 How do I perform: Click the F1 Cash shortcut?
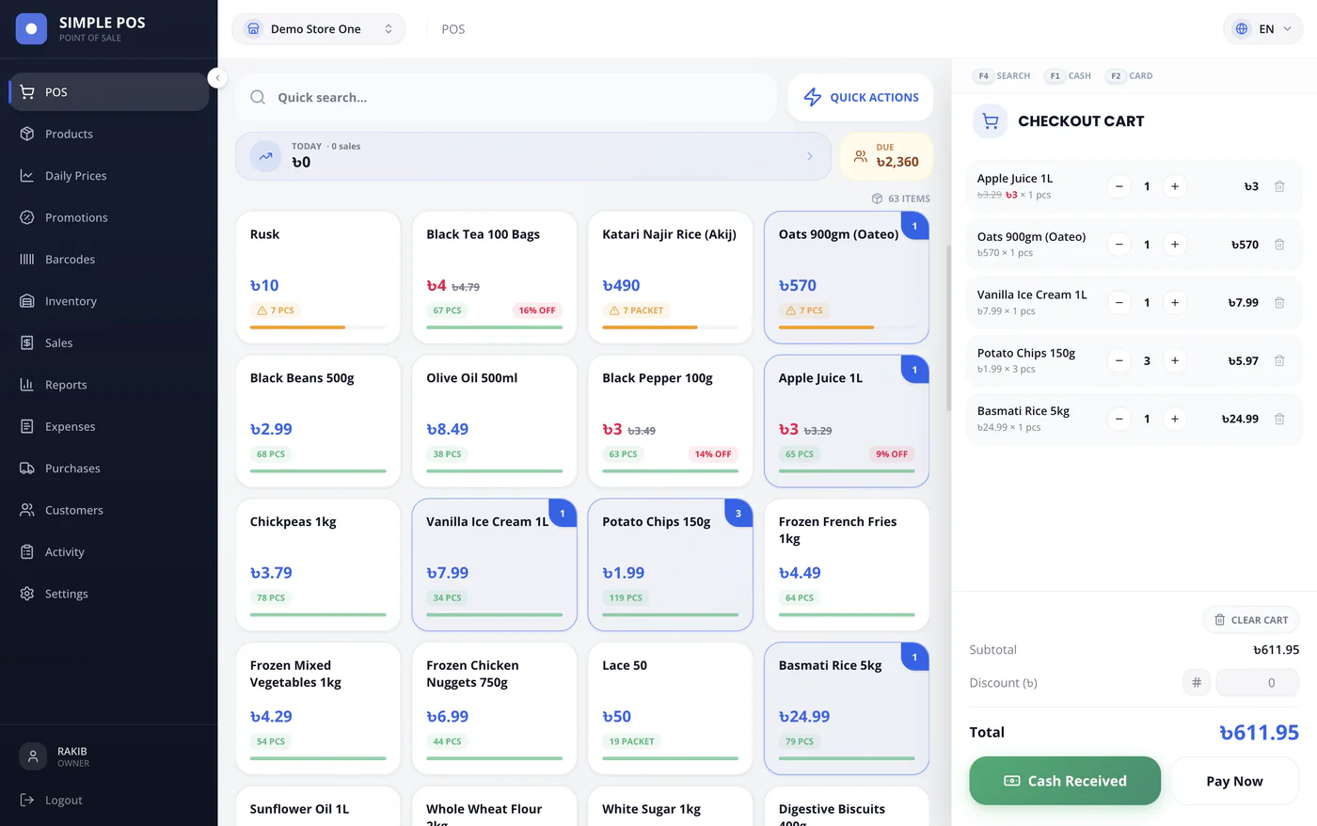(x=1070, y=76)
